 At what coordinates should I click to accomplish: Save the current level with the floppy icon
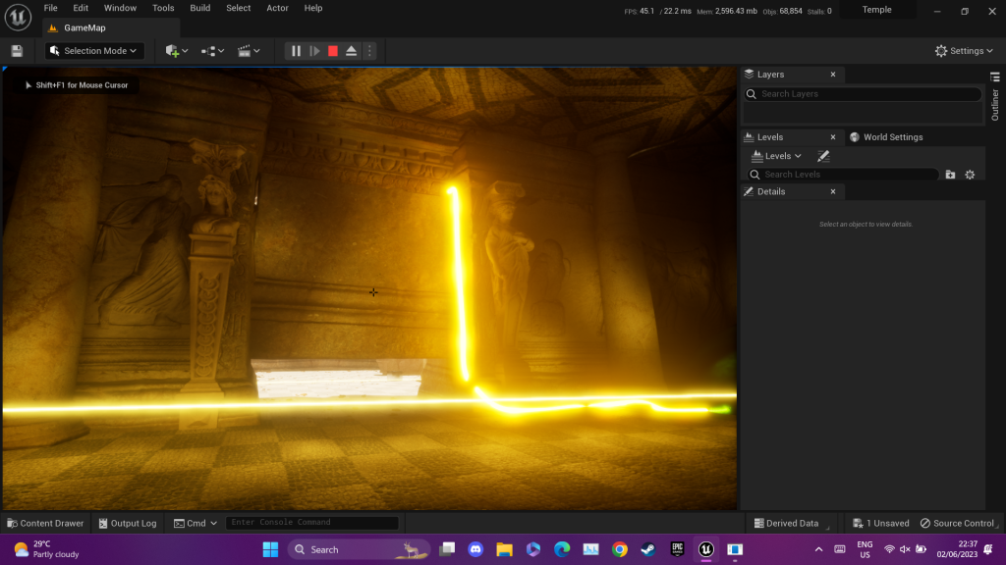coord(17,51)
